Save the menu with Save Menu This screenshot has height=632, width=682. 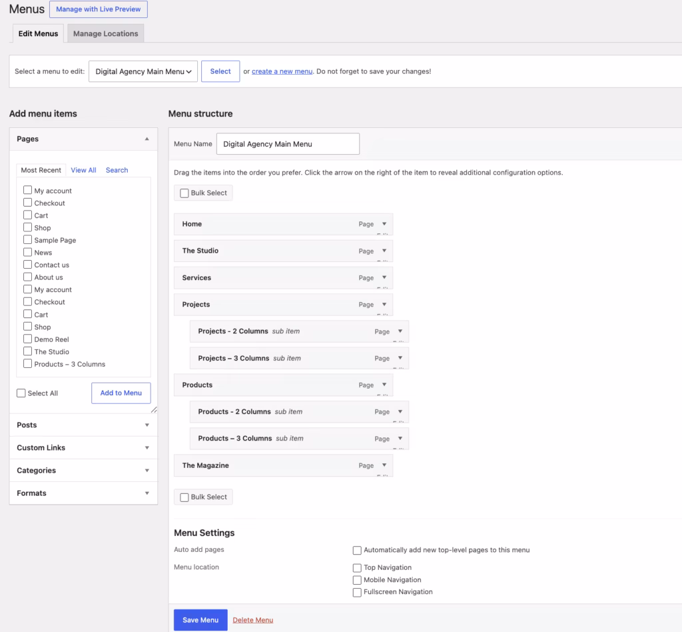(x=200, y=620)
